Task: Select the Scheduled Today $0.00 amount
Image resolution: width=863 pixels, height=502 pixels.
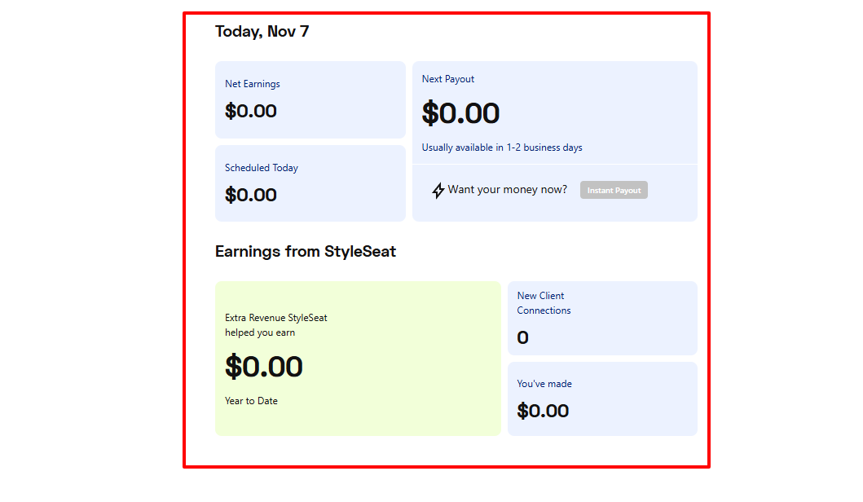Action: [x=250, y=195]
